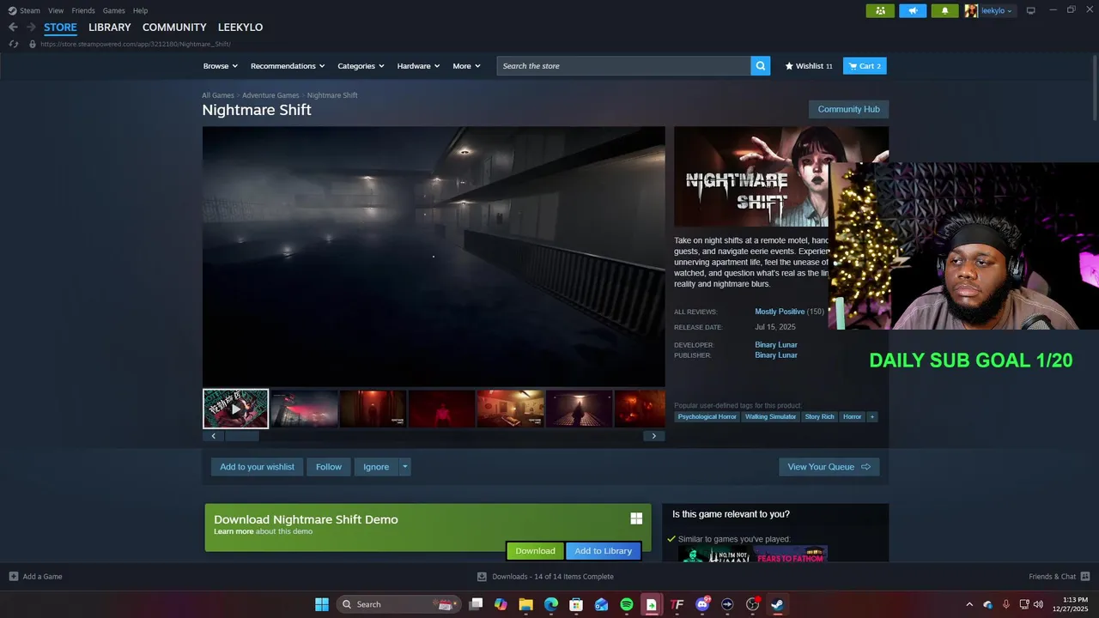Screen dimensions: 1099x618
Task: Open Task View on taskbar
Action: click(476, 604)
